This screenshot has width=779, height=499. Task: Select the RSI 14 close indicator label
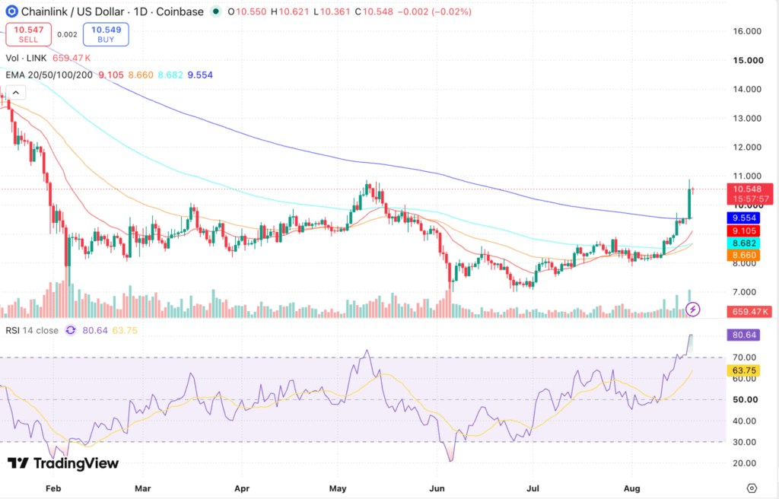click(x=32, y=331)
